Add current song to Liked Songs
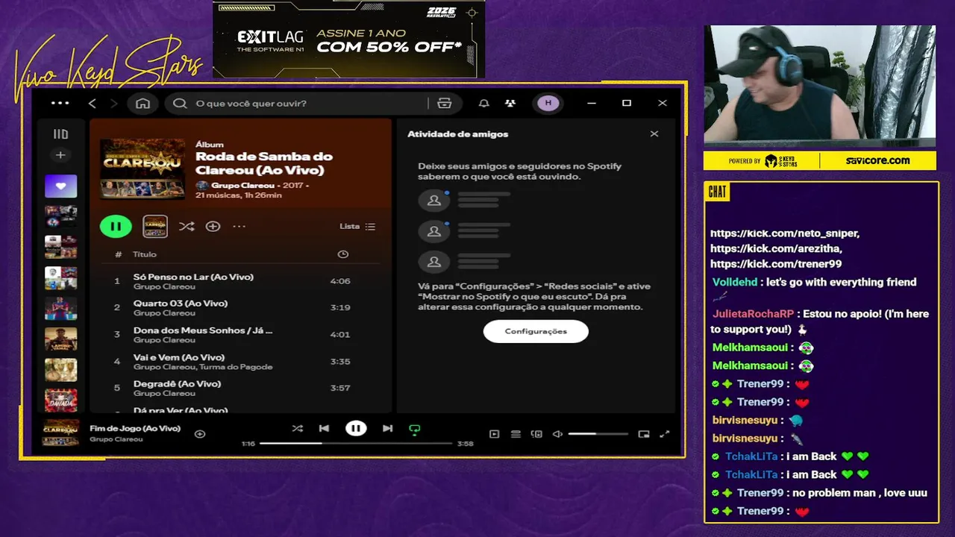955x537 pixels. pos(200,433)
